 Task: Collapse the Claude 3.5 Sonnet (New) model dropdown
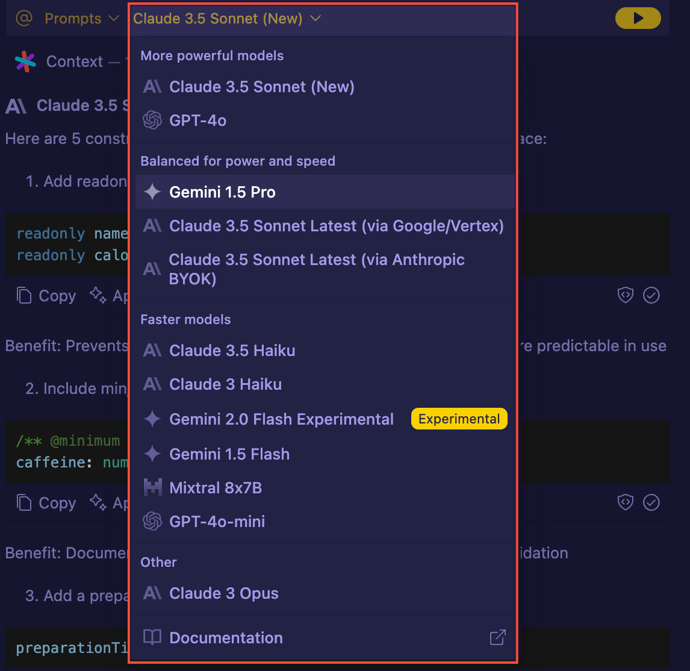(x=227, y=19)
